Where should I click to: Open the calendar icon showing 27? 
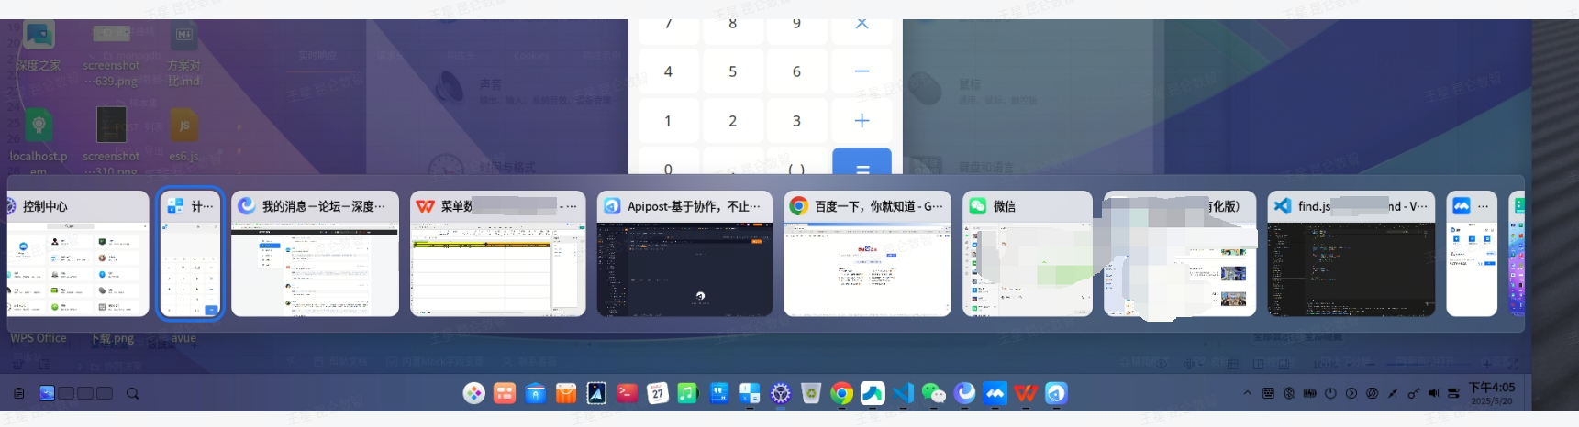coord(658,393)
